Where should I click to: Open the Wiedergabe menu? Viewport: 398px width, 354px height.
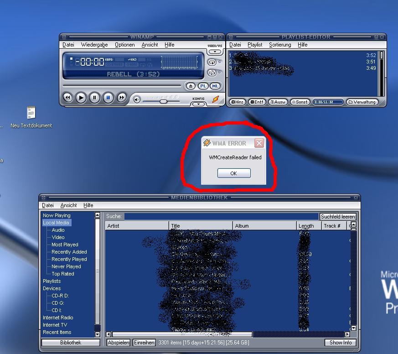tap(94, 45)
